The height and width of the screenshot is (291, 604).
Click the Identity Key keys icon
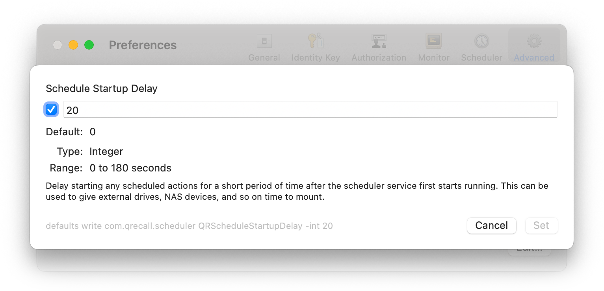pyautogui.click(x=315, y=41)
